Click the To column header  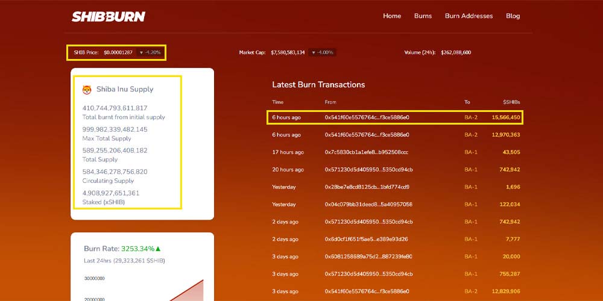pyautogui.click(x=467, y=102)
